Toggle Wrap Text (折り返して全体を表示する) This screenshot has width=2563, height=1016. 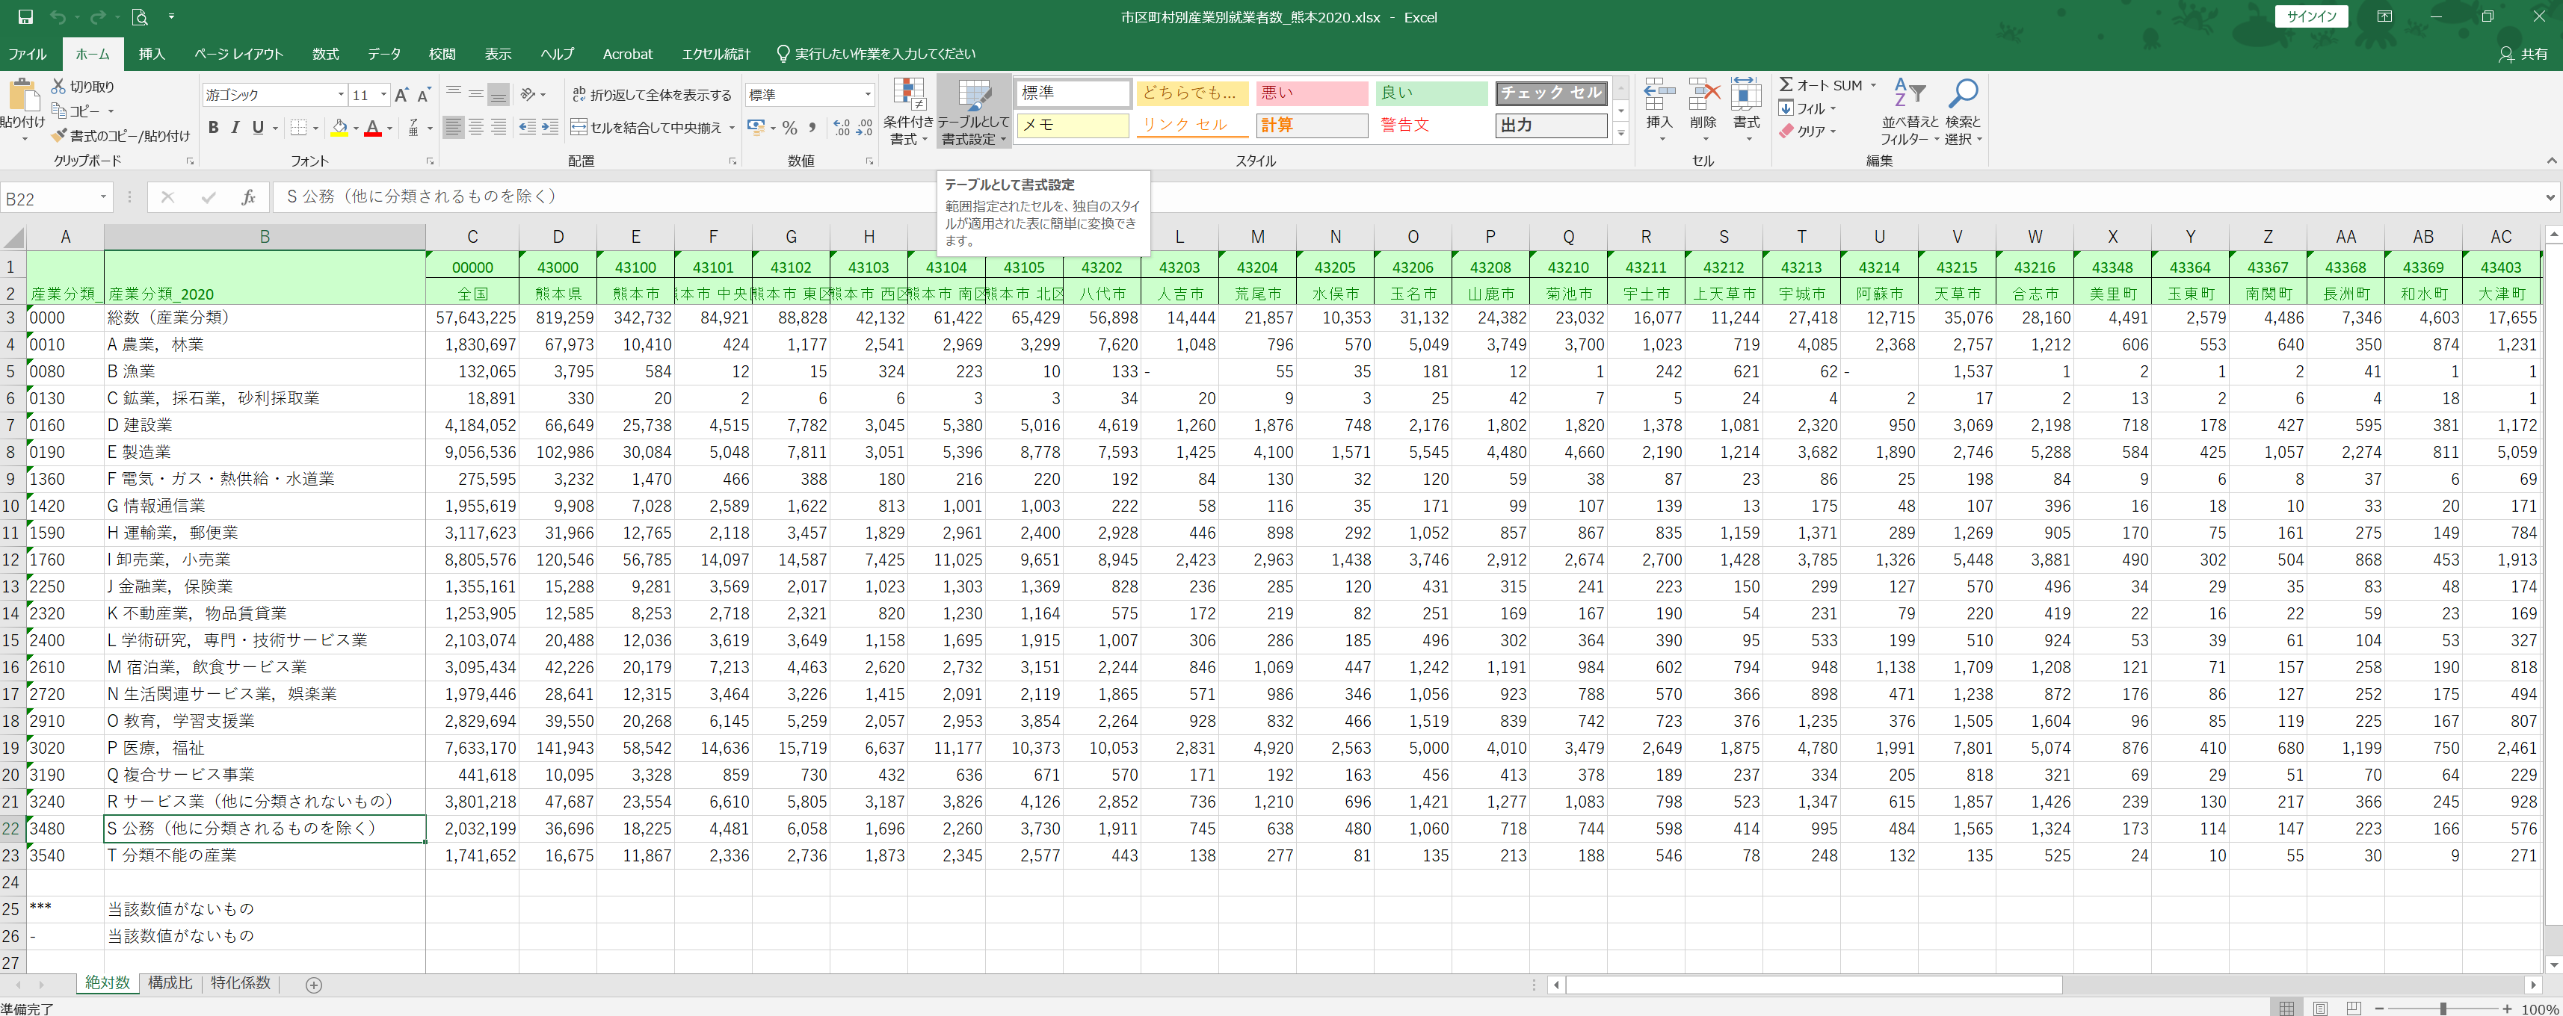click(652, 94)
